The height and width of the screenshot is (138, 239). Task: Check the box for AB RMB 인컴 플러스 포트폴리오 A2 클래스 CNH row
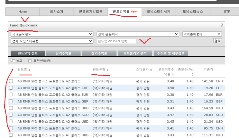click(x=11, y=81)
